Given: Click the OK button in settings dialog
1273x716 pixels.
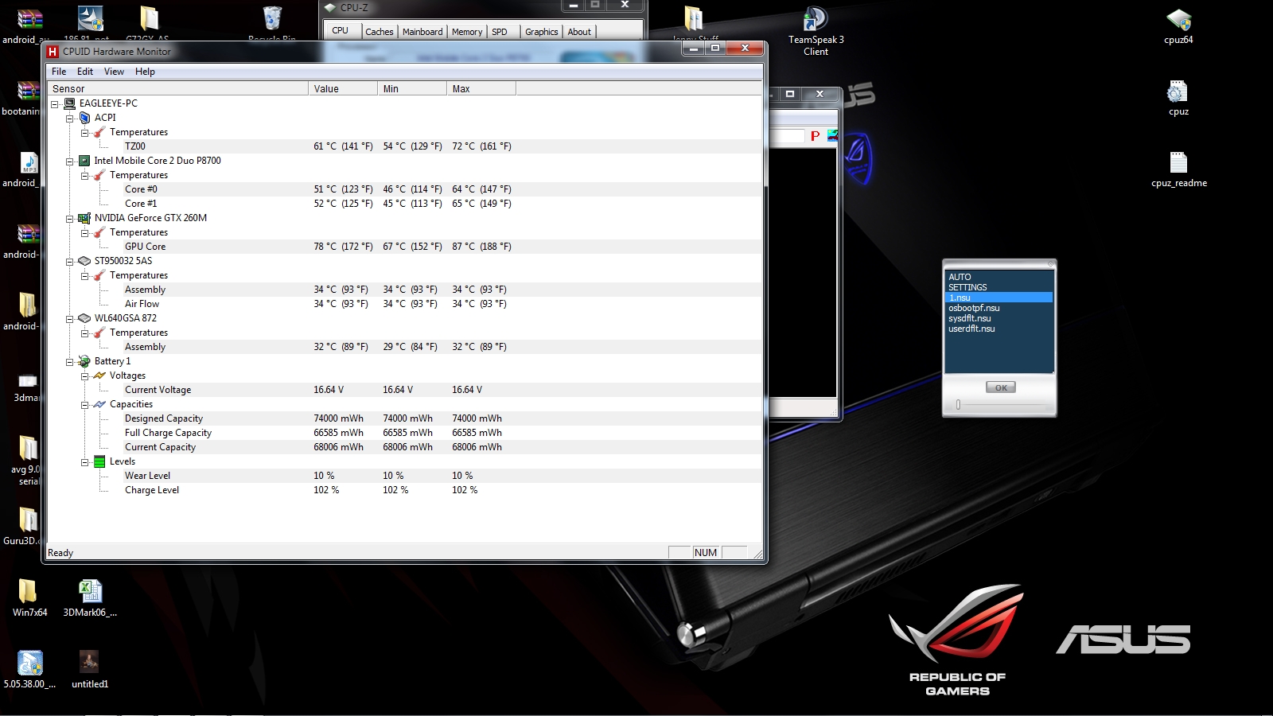Looking at the screenshot, I should 1001,387.
